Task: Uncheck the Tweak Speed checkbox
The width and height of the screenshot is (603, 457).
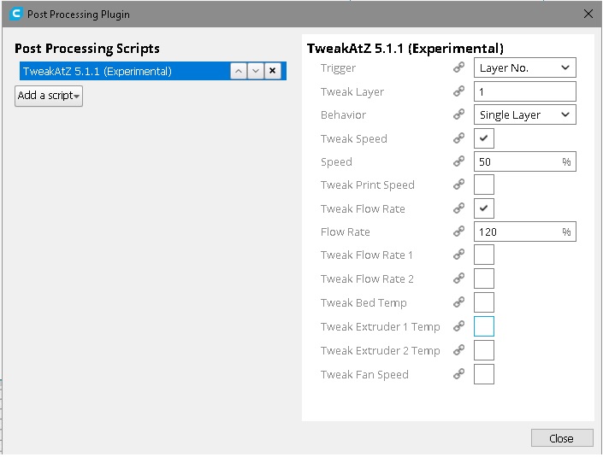Action: tap(484, 138)
